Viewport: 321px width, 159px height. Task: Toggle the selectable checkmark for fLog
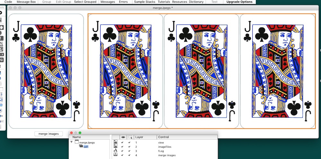(129, 151)
